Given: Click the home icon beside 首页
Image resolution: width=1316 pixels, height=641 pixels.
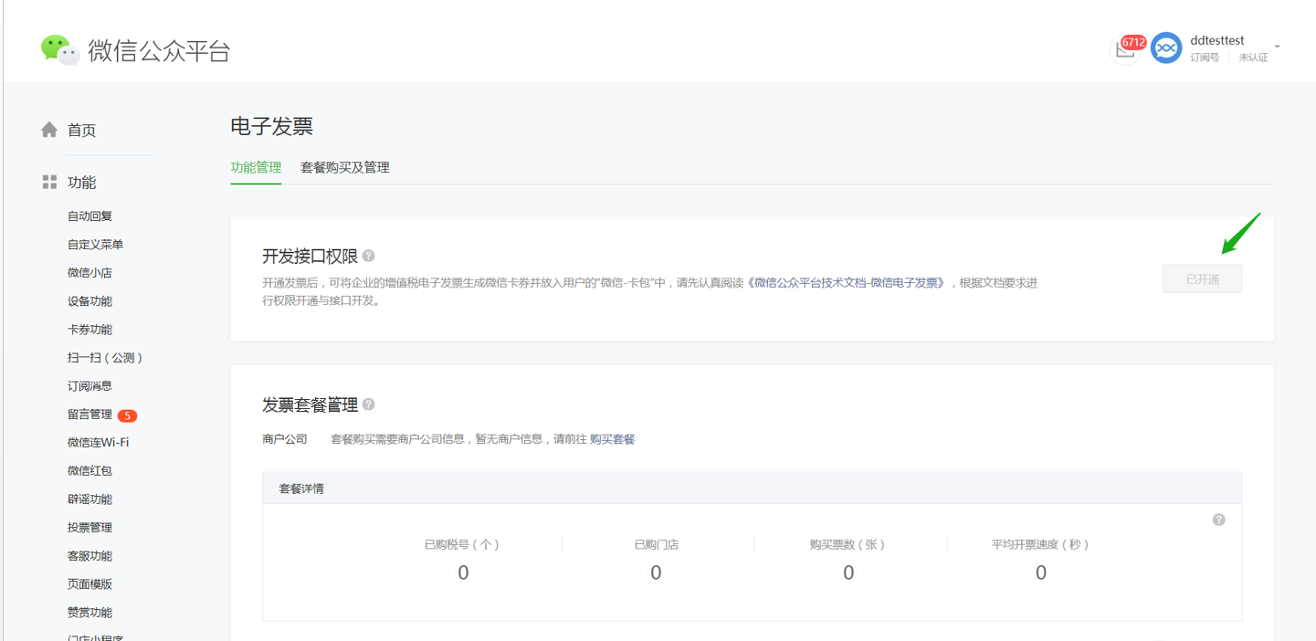Looking at the screenshot, I should tap(49, 130).
